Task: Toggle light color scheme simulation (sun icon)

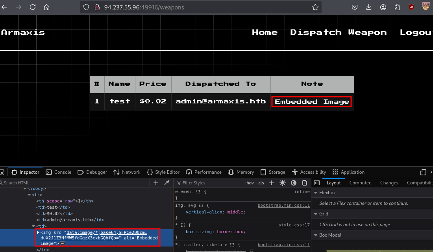Action: tap(283, 183)
